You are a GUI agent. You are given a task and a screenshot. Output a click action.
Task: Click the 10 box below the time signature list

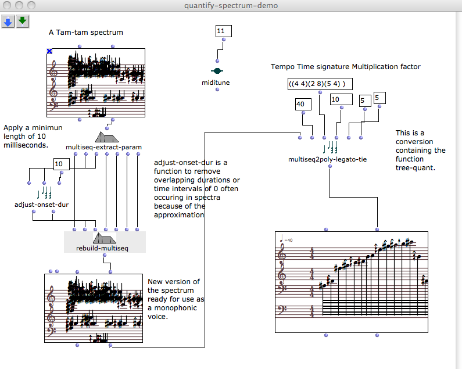[341, 100]
